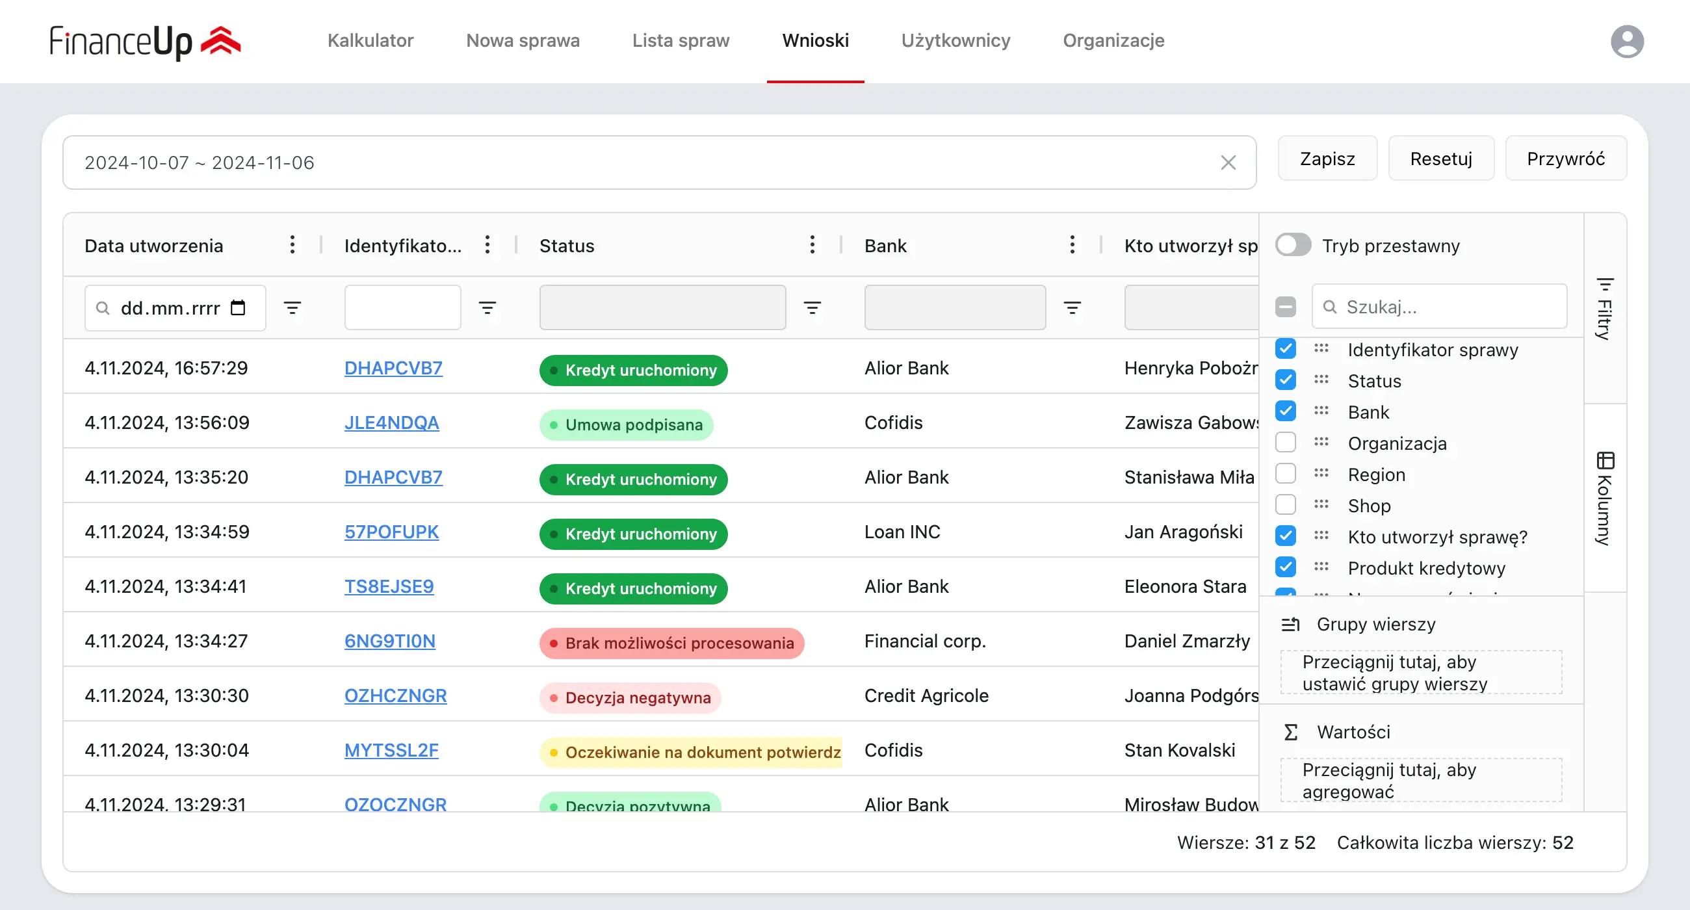Open the Status filter dropdown field

[662, 307]
